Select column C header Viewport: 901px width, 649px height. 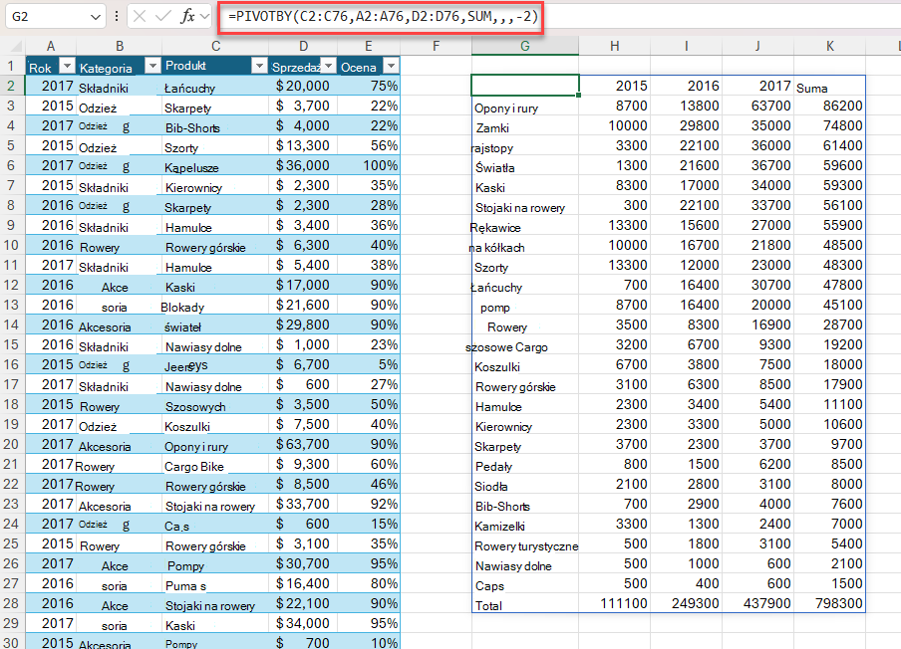pos(215,46)
